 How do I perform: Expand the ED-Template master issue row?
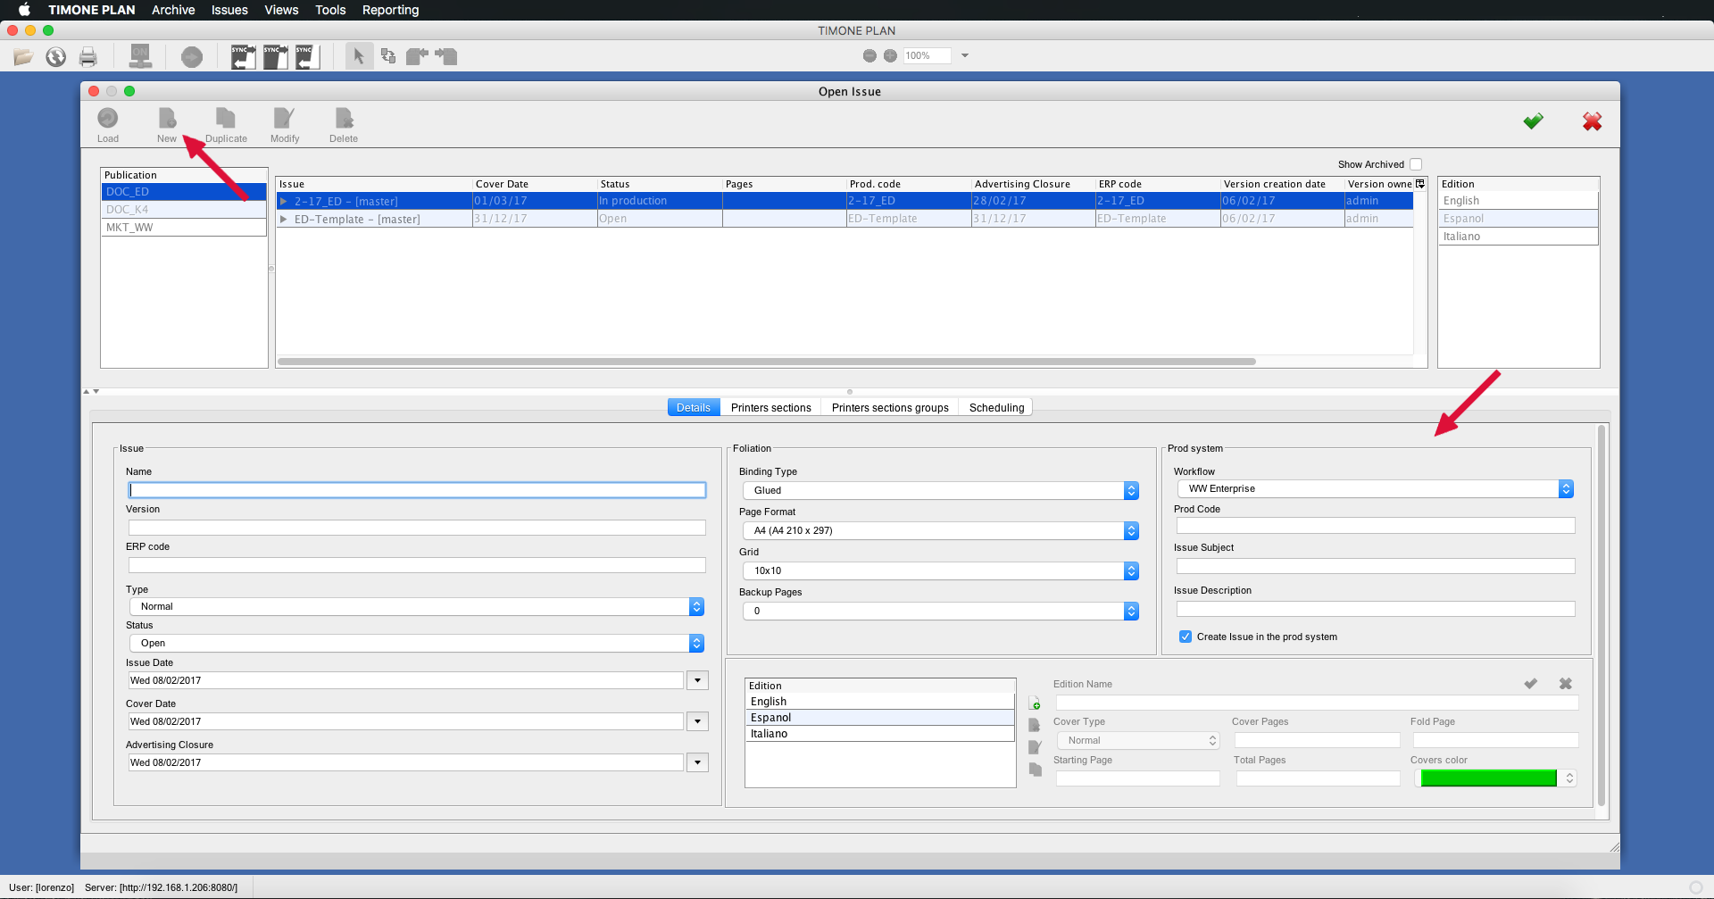point(284,219)
